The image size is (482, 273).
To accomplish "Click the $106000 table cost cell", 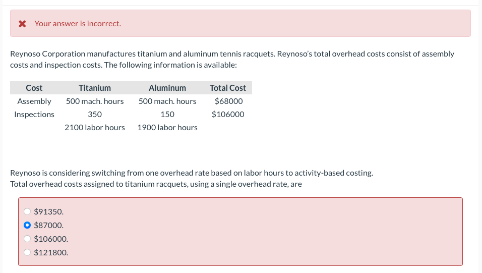I will pos(228,115).
